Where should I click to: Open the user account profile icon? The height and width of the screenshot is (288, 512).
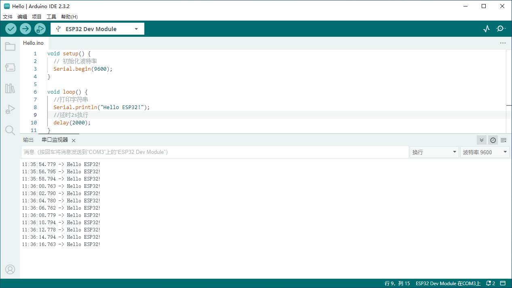click(x=10, y=269)
